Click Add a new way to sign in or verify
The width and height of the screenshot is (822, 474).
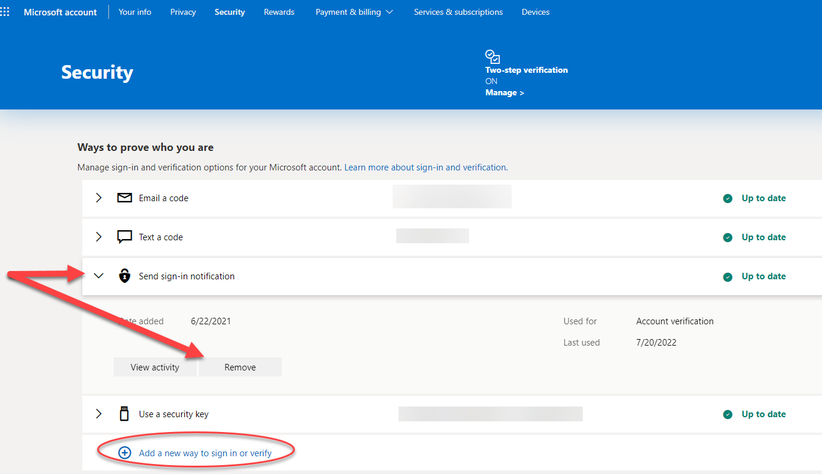205,453
